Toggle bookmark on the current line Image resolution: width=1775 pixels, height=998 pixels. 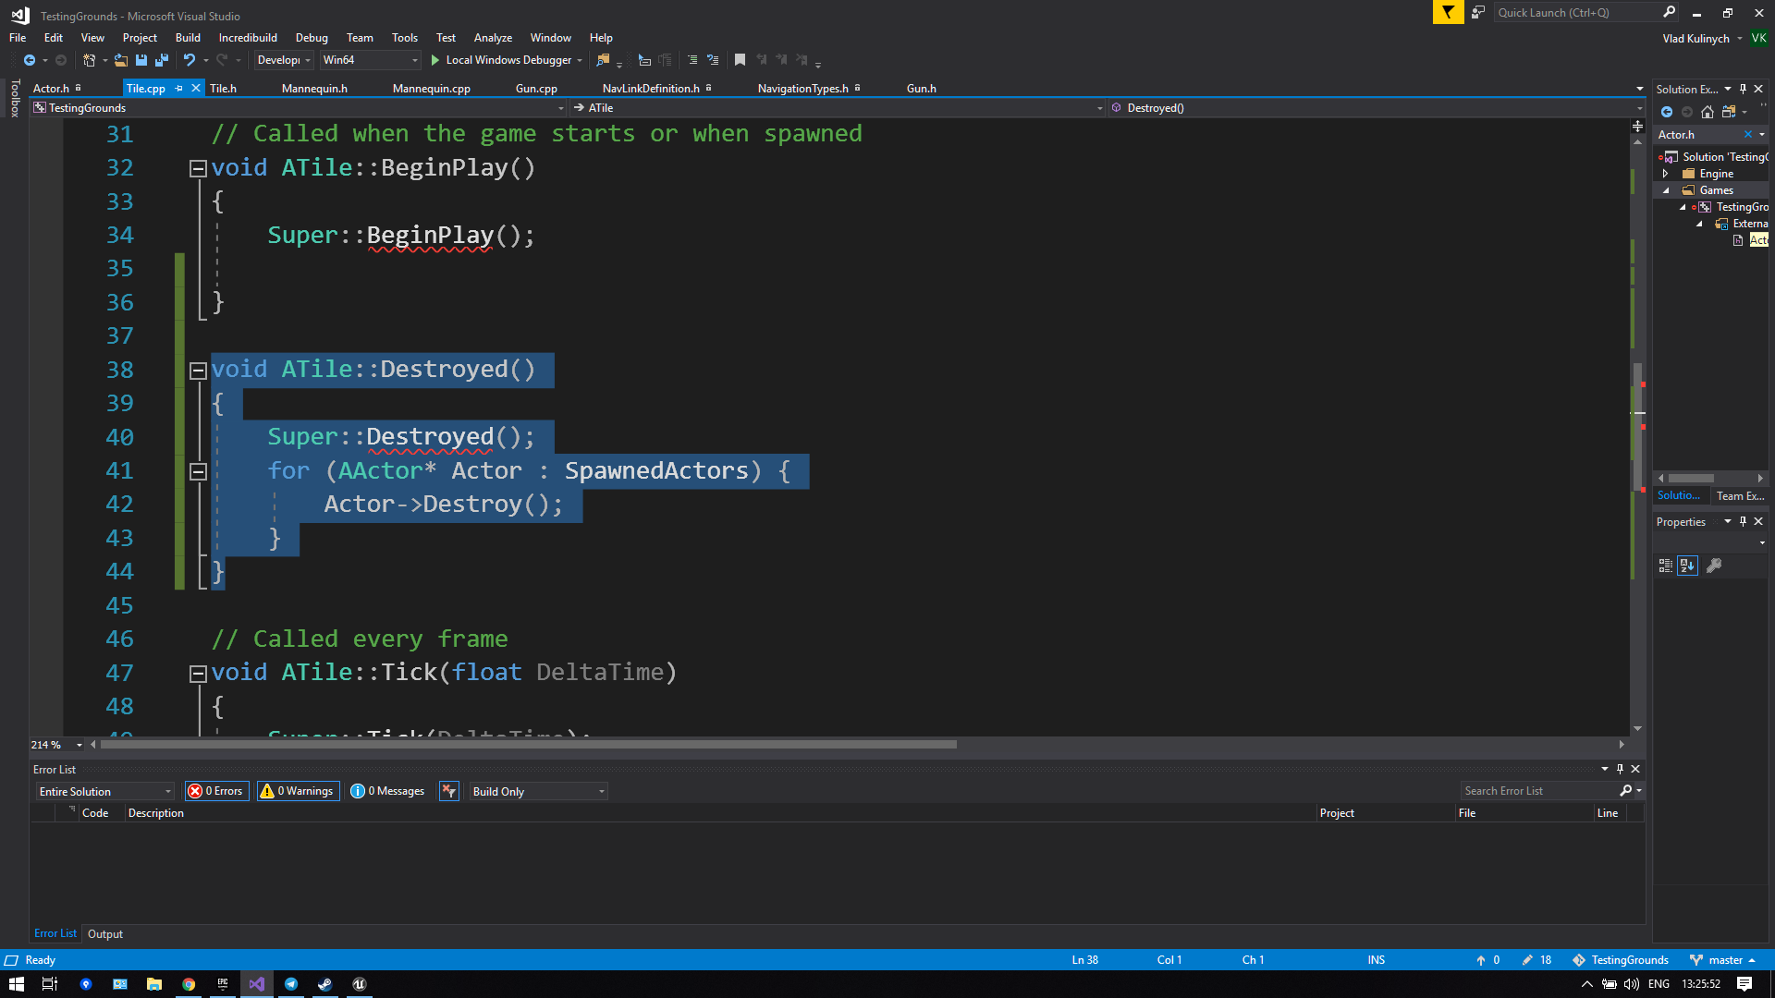tap(740, 60)
